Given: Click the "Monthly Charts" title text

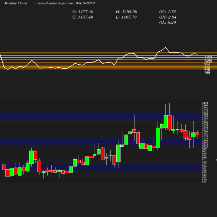Looking at the screenshot, I should coord(16,3).
